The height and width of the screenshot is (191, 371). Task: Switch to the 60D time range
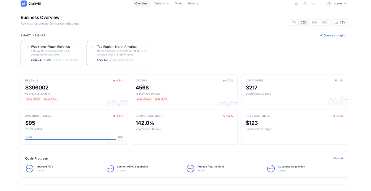point(314,22)
